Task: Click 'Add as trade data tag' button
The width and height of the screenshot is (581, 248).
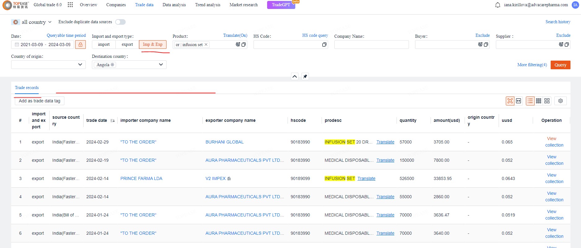Action: 40,101
